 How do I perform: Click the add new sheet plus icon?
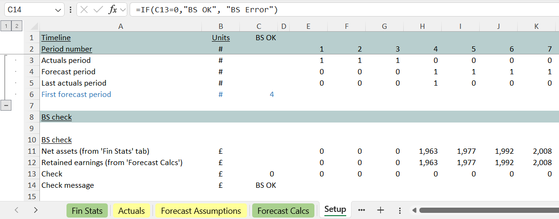[380, 210]
